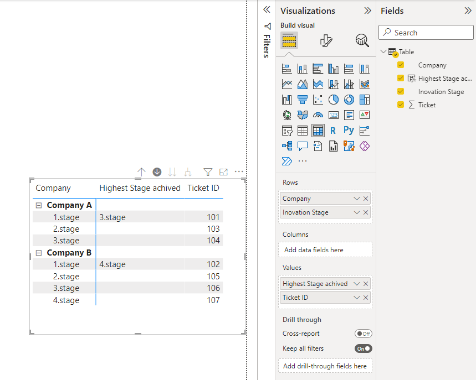The width and height of the screenshot is (476, 380).
Task: Expand the Filters pane
Action: click(267, 9)
